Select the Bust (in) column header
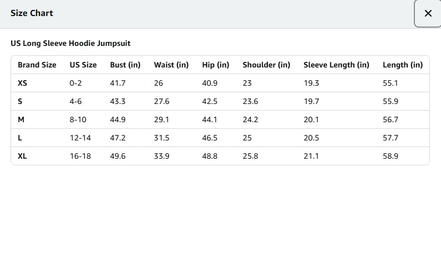441x261 pixels. [125, 65]
